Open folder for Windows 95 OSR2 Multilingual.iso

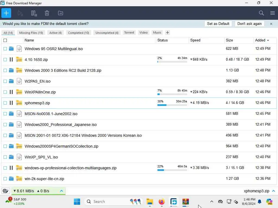[11, 49]
